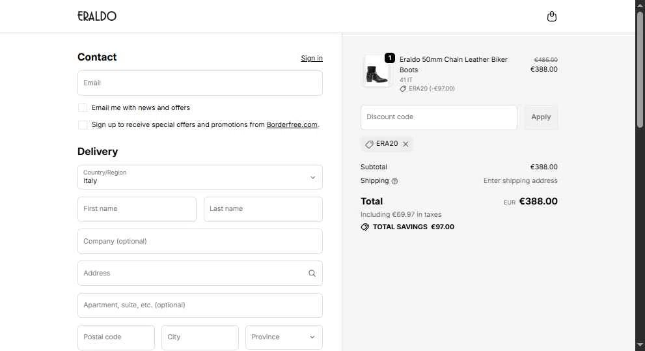Click the 41 IT size text
The height and width of the screenshot is (351, 645).
(x=406, y=80)
